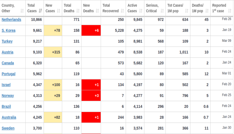234x134 pixels.
Task: Select Canada total recovered 573
Action: pyautogui.click(x=121, y=63)
